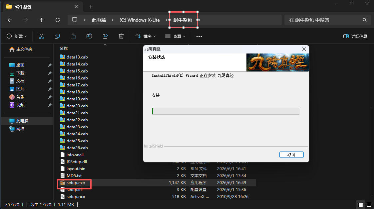The height and width of the screenshot is (209, 374).
Task: Open the three-dot more options menu
Action: tap(199, 37)
